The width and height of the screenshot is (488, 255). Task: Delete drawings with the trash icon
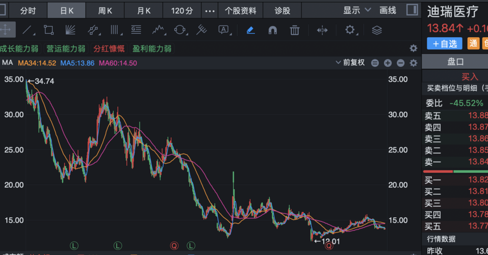pyautogui.click(x=295, y=30)
